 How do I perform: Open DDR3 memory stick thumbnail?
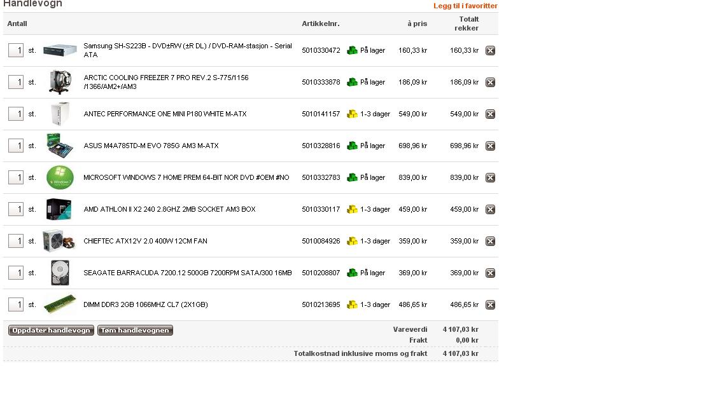coord(60,304)
